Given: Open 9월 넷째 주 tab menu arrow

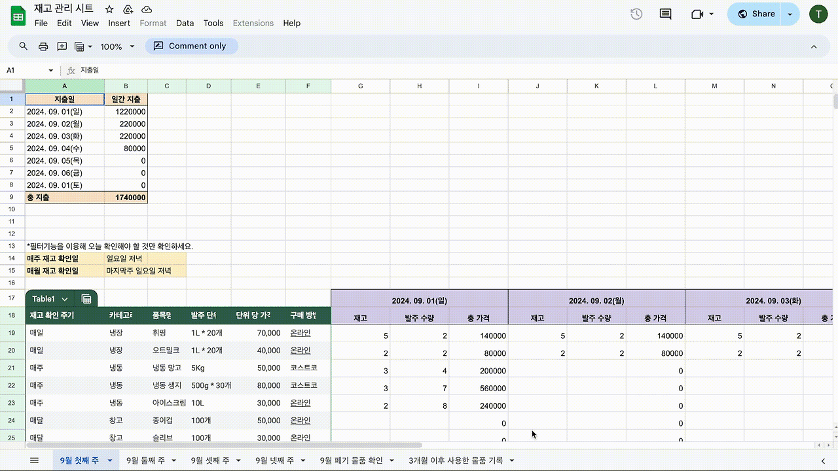Looking at the screenshot, I should click(x=303, y=461).
